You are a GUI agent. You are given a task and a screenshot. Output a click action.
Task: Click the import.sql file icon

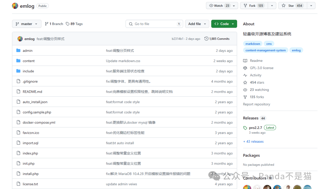18,143
